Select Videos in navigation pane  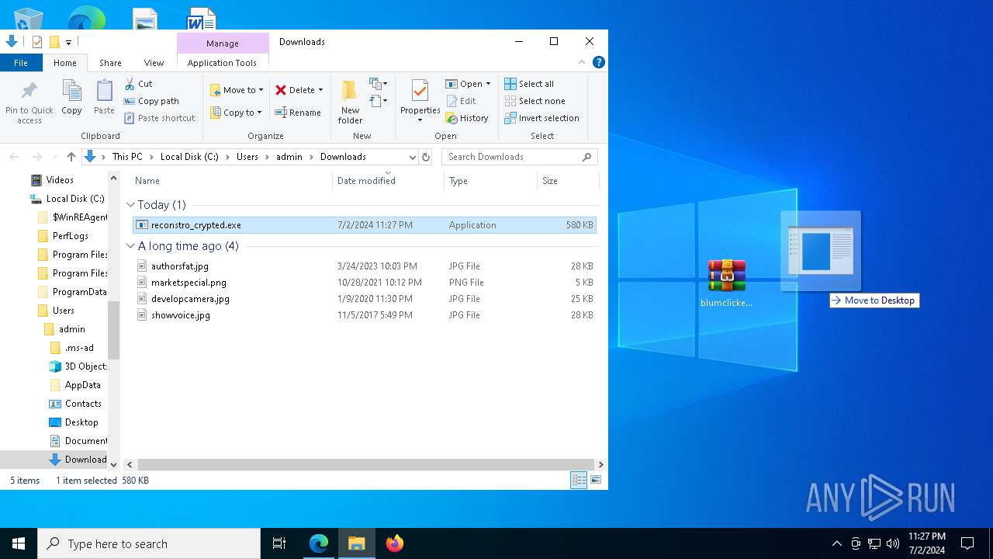(60, 180)
